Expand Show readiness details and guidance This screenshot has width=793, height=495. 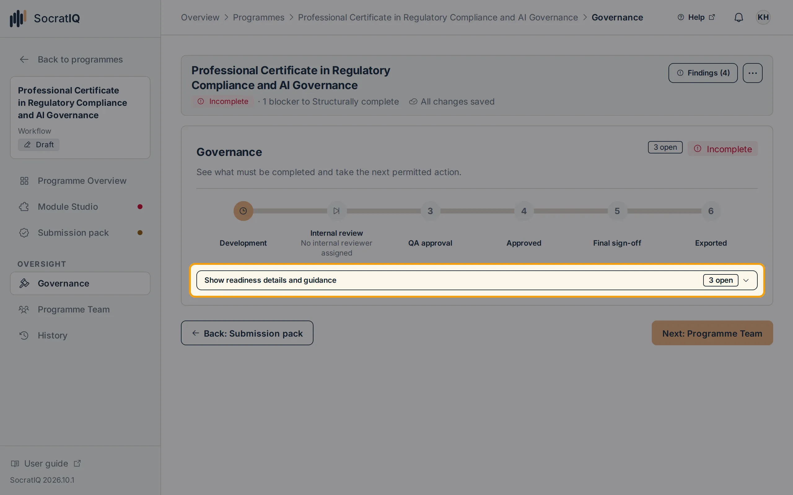[477, 280]
